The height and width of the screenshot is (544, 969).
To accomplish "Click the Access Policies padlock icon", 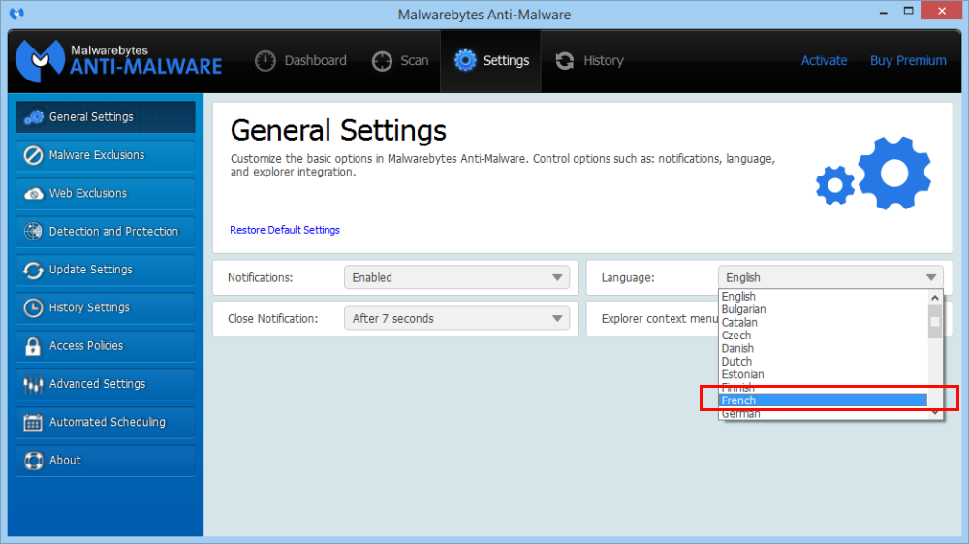I will pos(33,346).
